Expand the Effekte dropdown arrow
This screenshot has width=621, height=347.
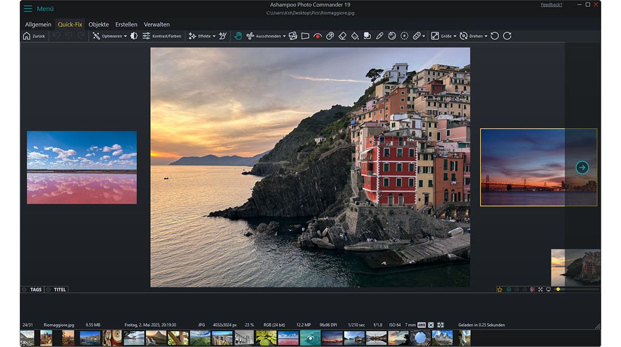click(215, 37)
